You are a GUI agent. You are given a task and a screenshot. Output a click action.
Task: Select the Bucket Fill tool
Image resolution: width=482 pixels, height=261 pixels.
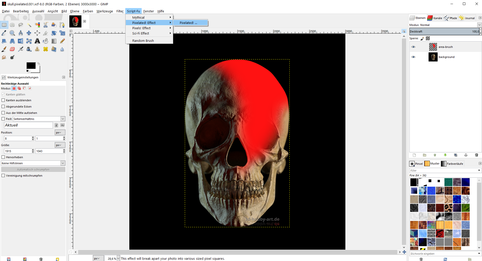point(46,41)
